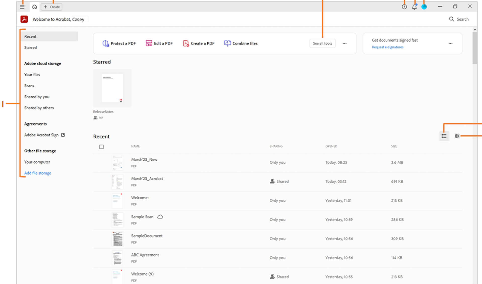
Task: Open Your computer storage
Action: point(37,162)
